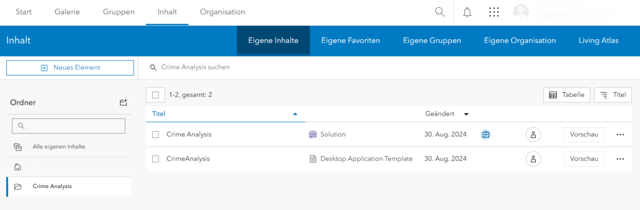Switch to Eigene Inhalte tab
Screen dimensions: 640x210
pyautogui.click(x=274, y=41)
